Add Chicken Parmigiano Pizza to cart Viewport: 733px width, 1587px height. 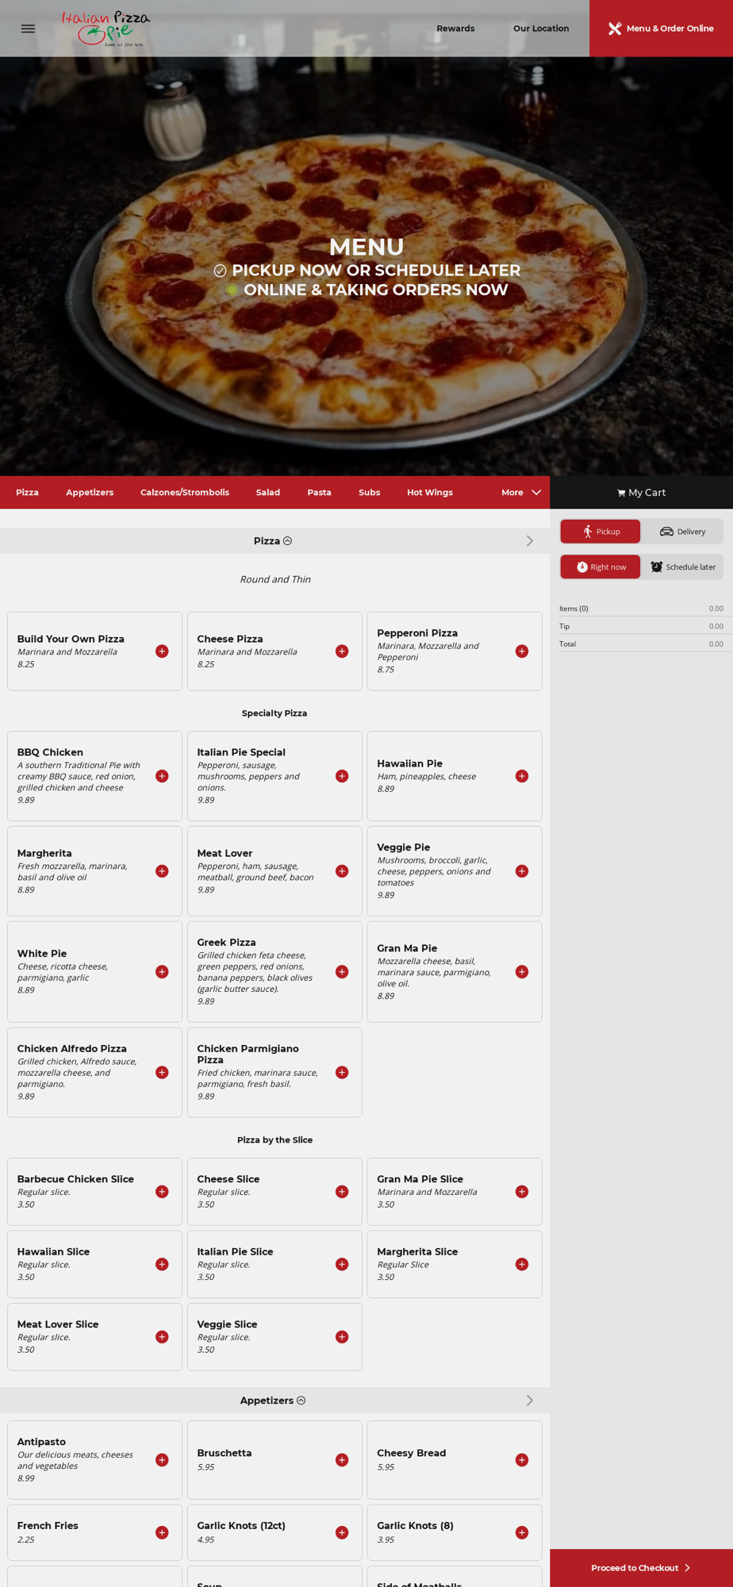tap(342, 1073)
